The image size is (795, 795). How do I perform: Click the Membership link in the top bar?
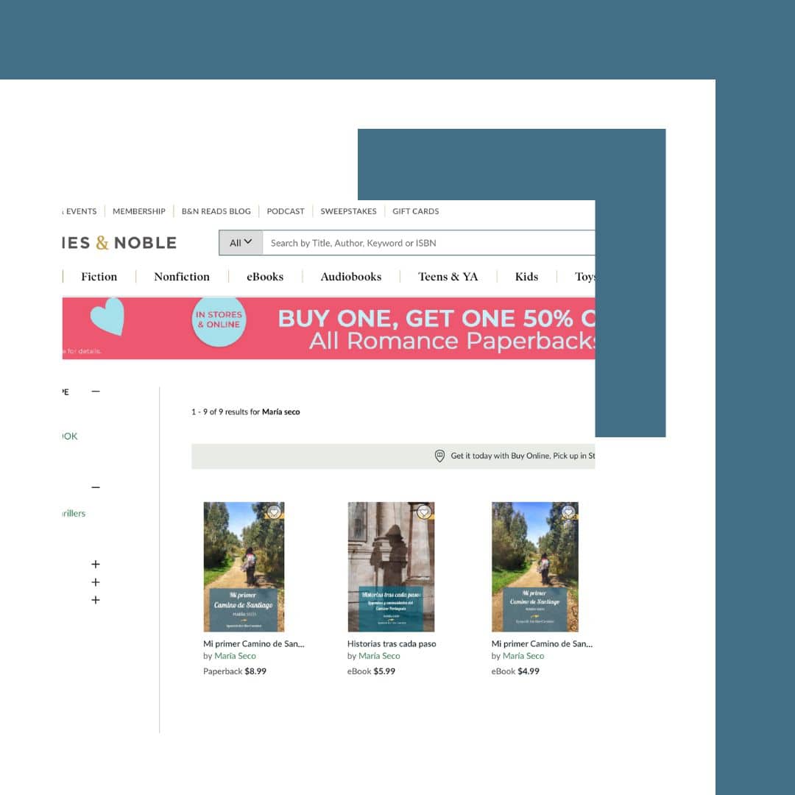pos(138,211)
